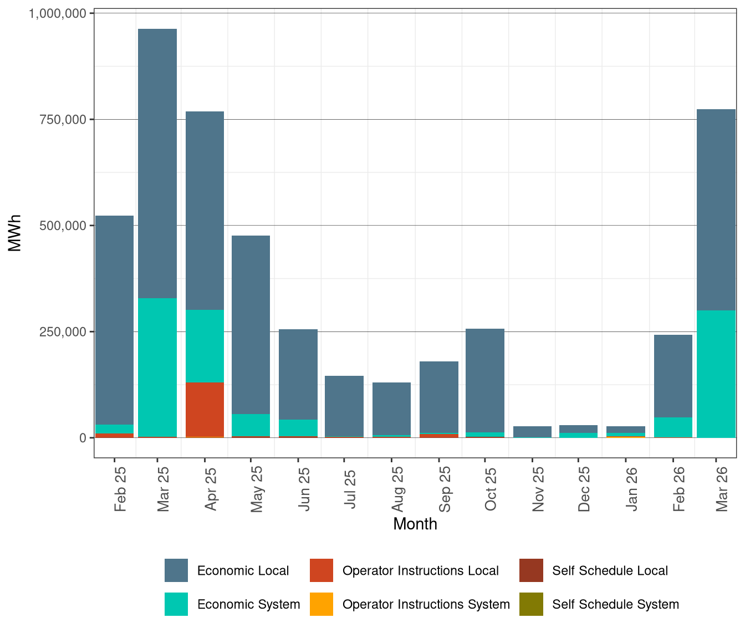Click Mar 25 Economic System teal segment
Image resolution: width=745 pixels, height=633 pixels.
pos(157,367)
